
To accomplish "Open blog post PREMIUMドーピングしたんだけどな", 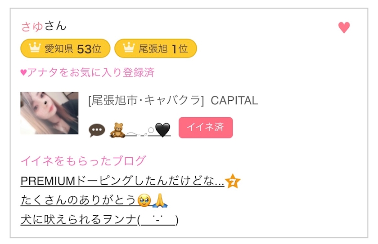I will coord(122,181).
